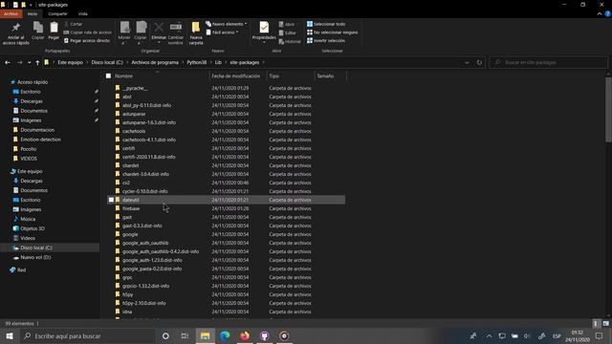Open Propiedades of the selection
This screenshot has width=612, height=344.
point(264,32)
